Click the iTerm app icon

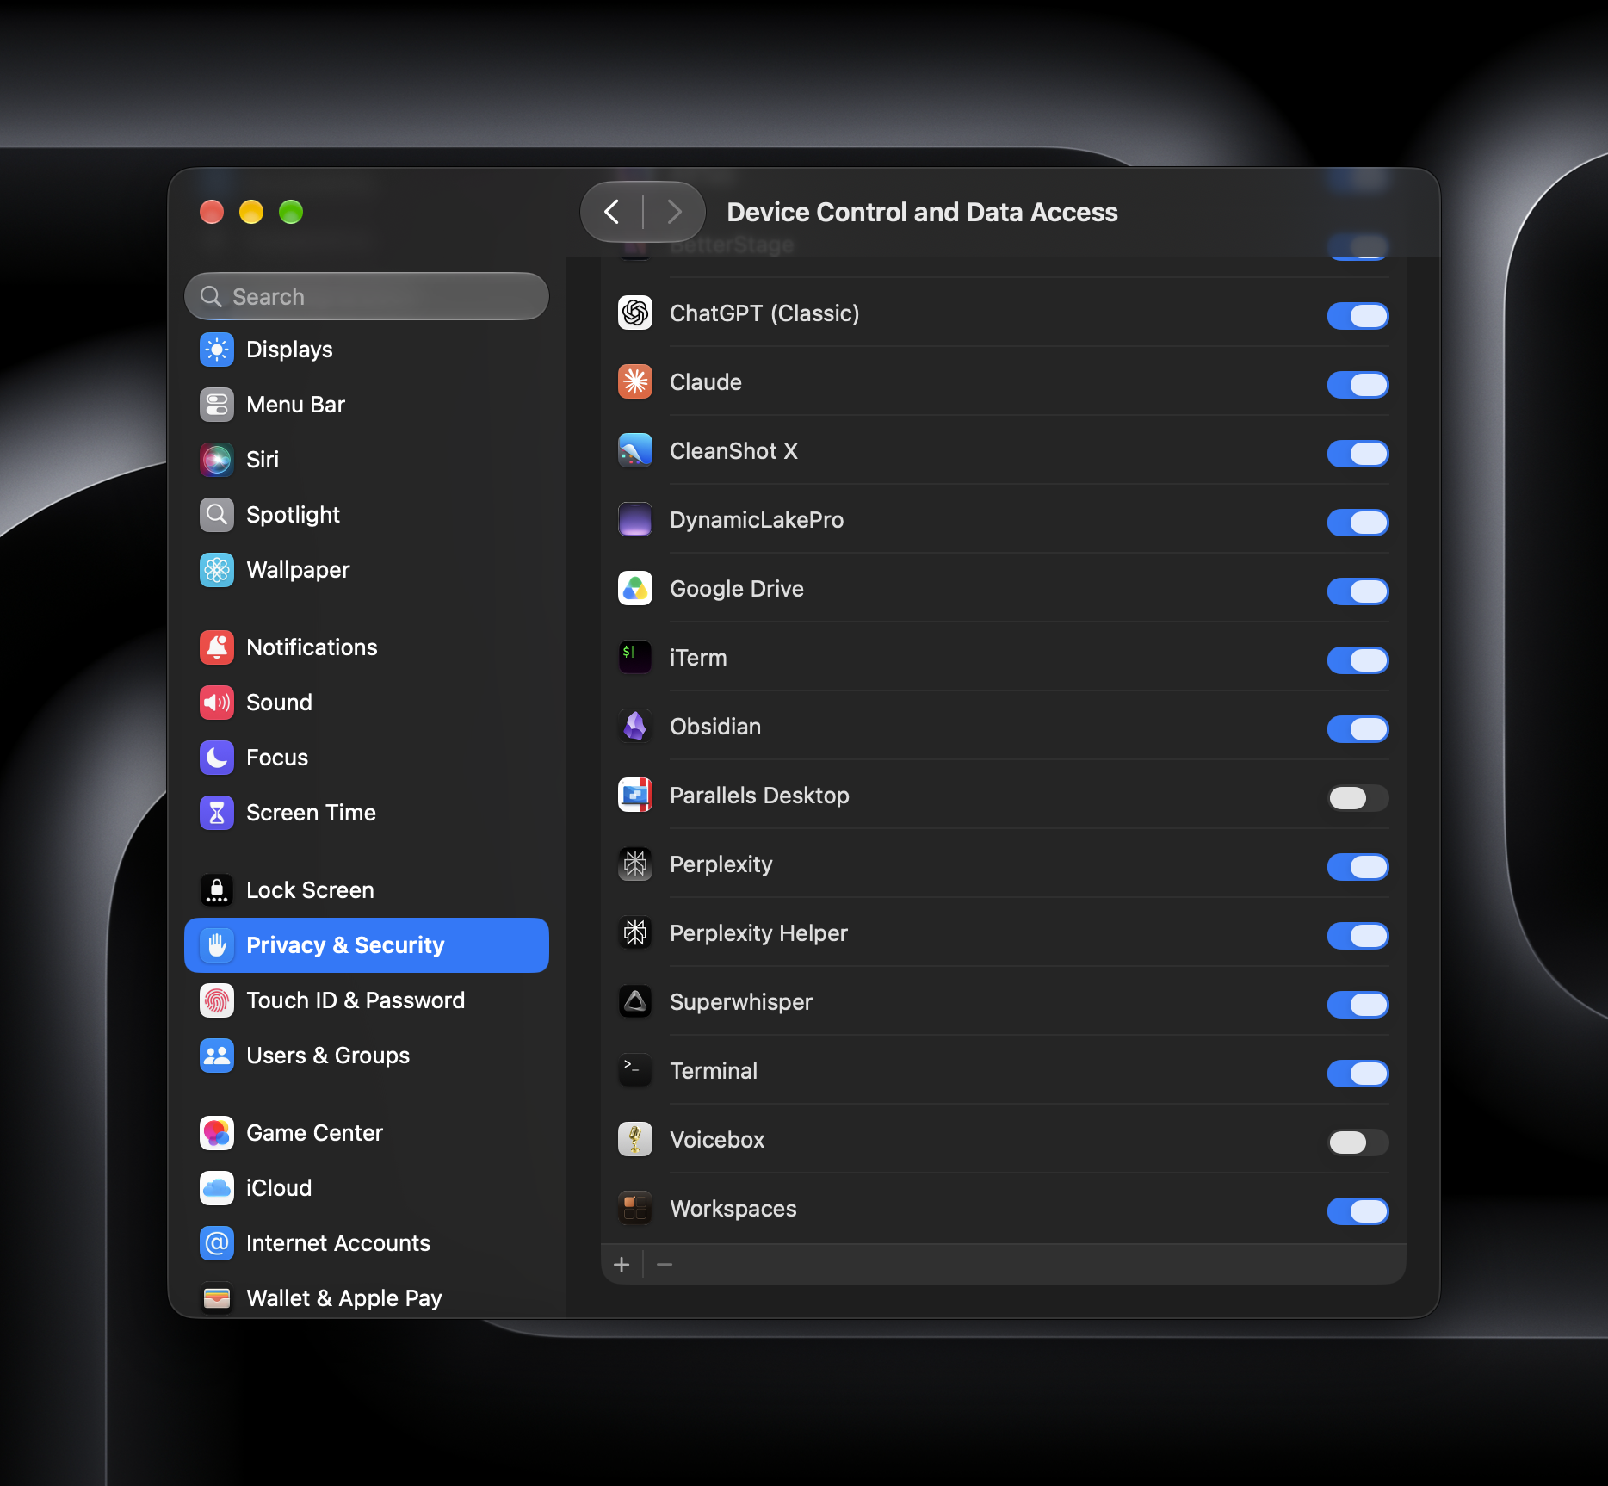[635, 657]
